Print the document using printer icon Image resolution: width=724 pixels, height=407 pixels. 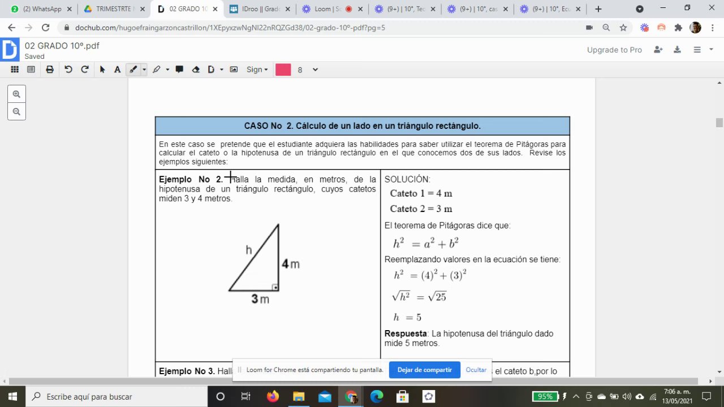point(50,70)
